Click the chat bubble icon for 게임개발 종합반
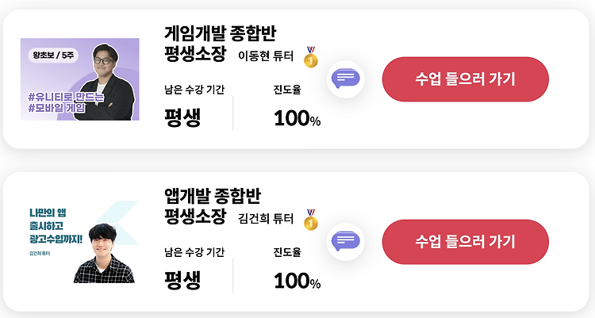Screen dimensions: 595x318 tap(345, 79)
